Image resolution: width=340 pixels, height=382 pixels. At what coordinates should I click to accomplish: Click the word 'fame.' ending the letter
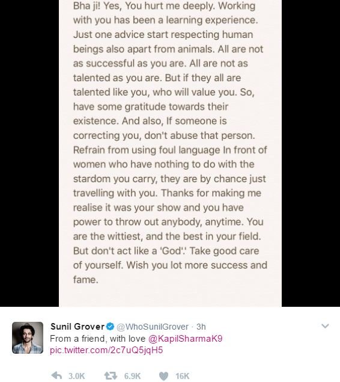coord(86,280)
